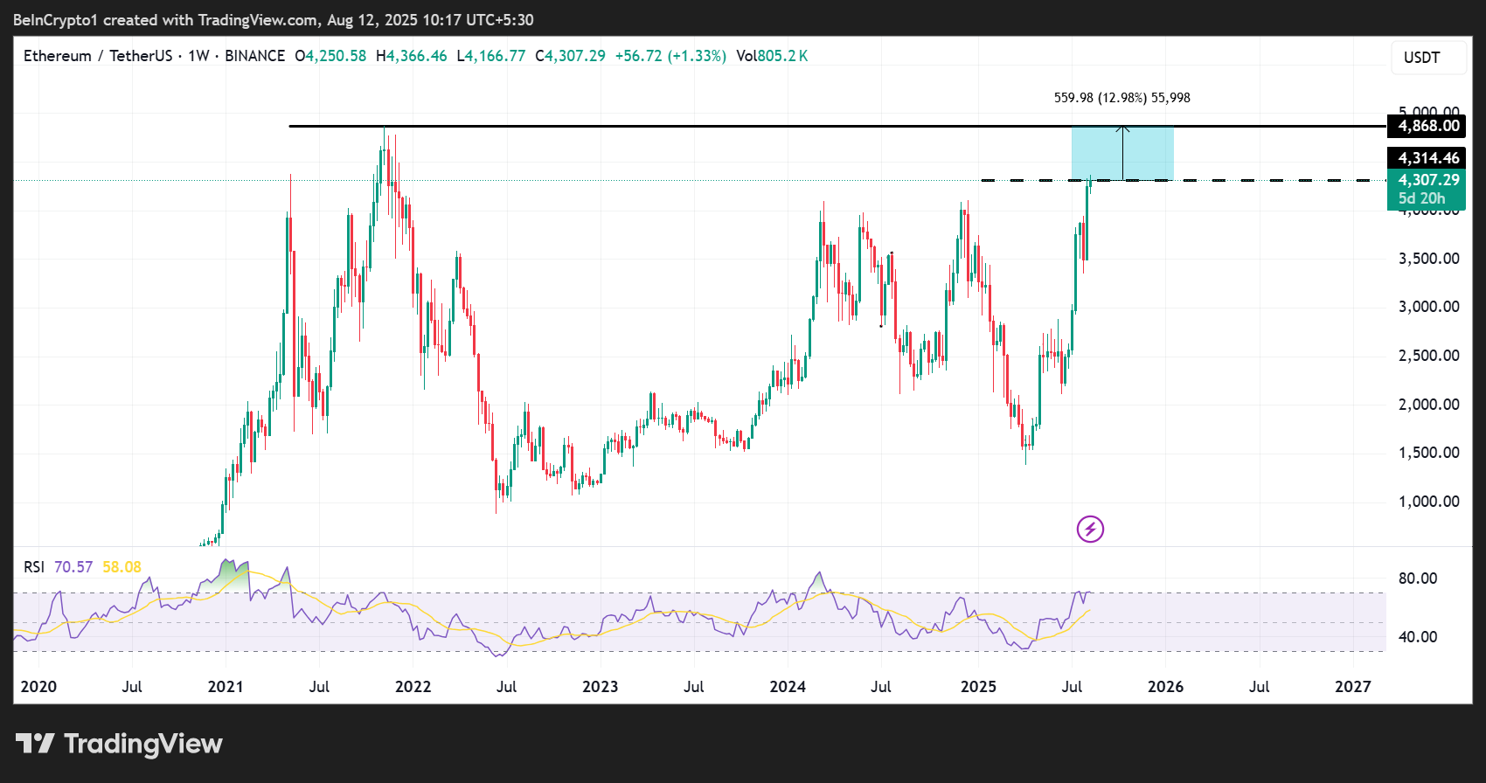Click the current price 4,307.29 countdown label

(1427, 190)
